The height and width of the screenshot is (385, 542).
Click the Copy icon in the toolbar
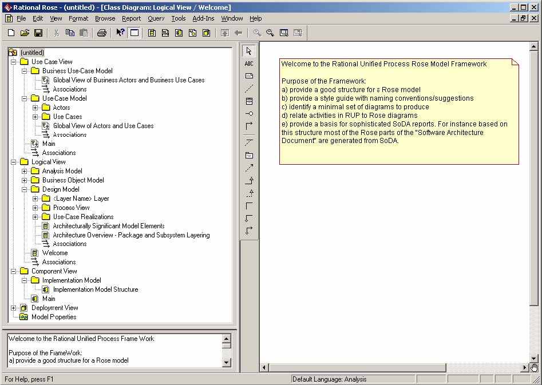point(70,33)
